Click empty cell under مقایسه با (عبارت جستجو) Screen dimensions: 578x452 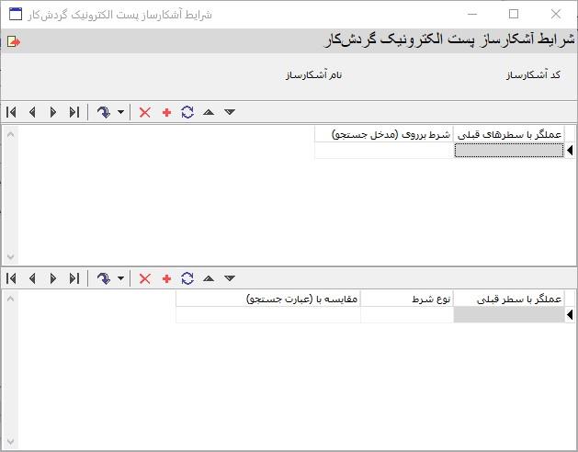(267, 315)
